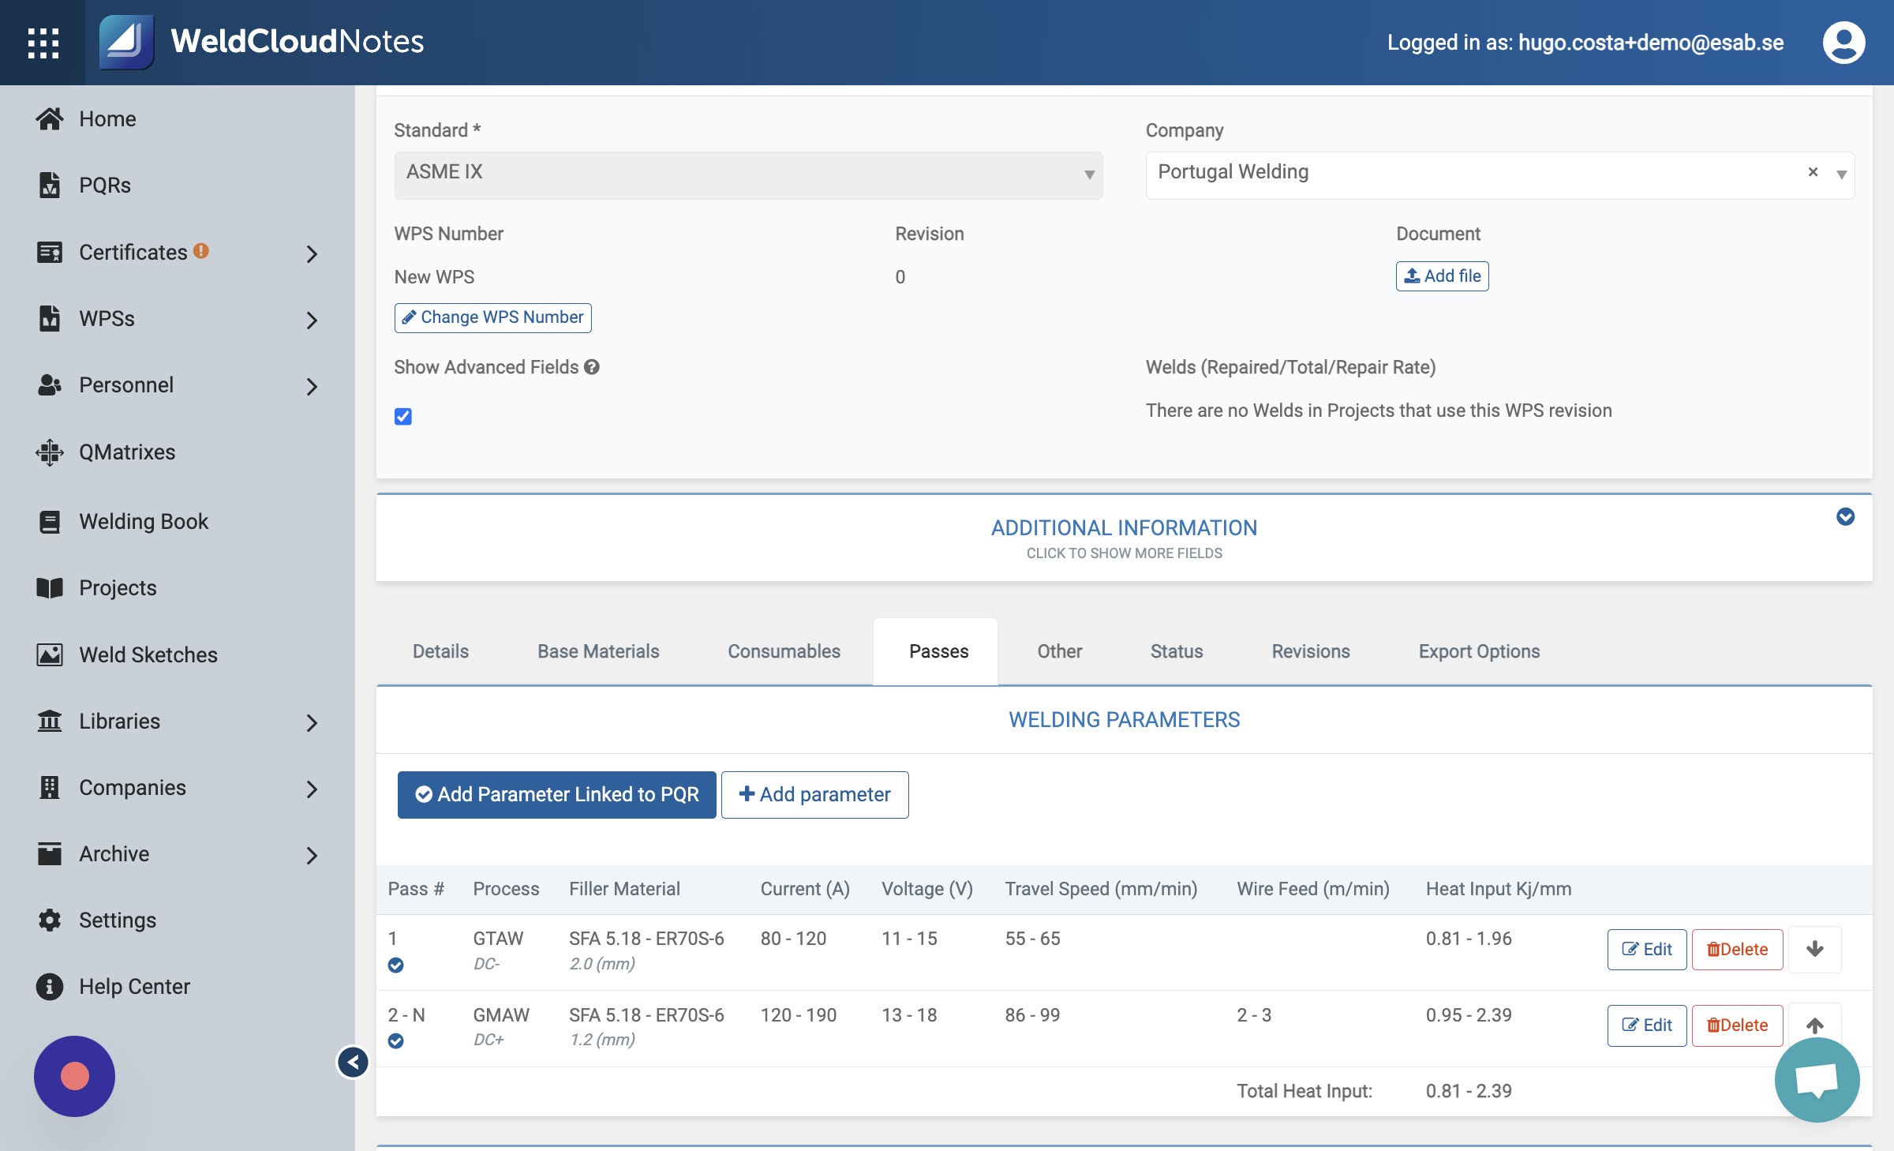The height and width of the screenshot is (1151, 1894).
Task: Open the live chat bubble icon
Action: pos(1817,1079)
